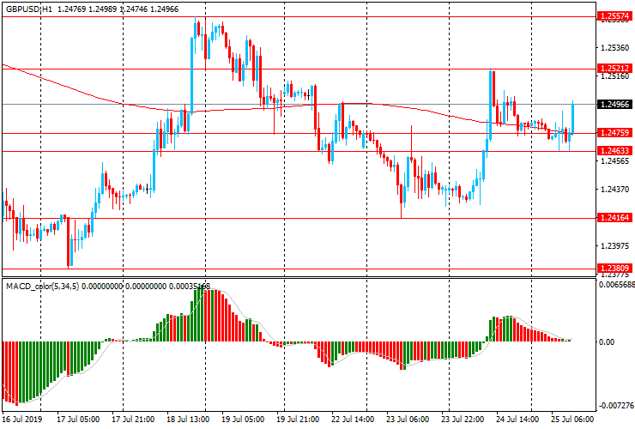This screenshot has height=429, width=635.
Task: Click the MACD scale value -0.007276
Action: tap(616, 406)
